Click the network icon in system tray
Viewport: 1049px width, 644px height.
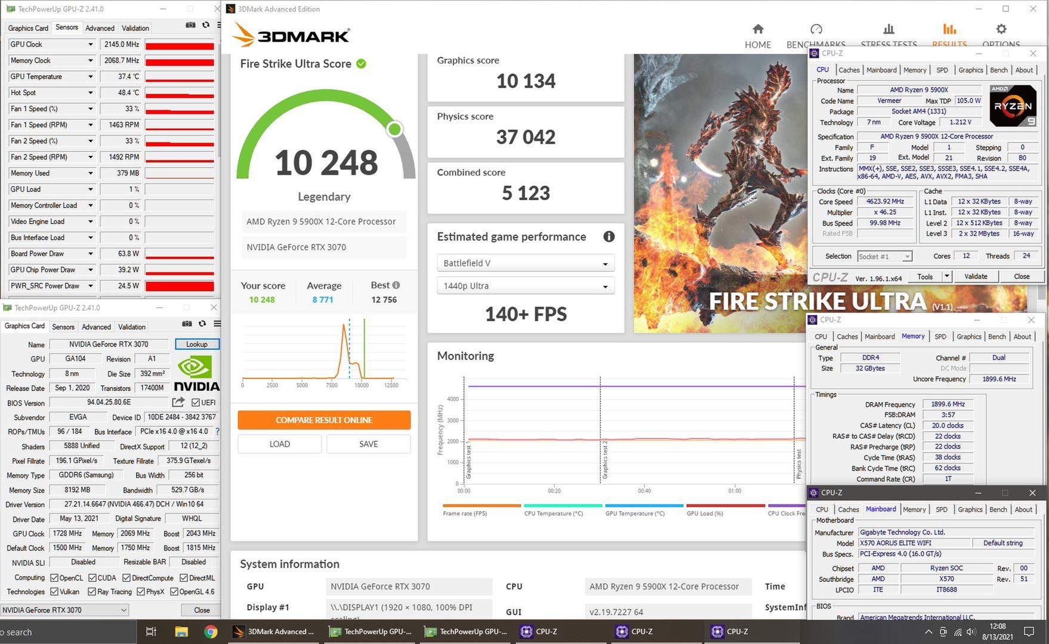pos(958,631)
